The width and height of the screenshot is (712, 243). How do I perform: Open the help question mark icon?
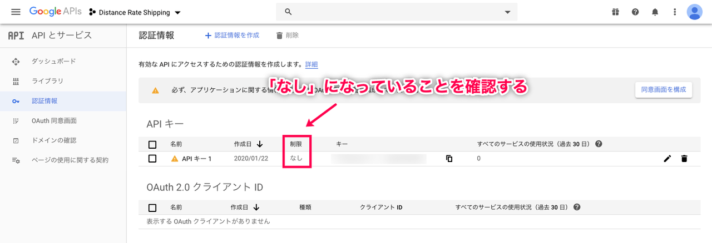635,12
